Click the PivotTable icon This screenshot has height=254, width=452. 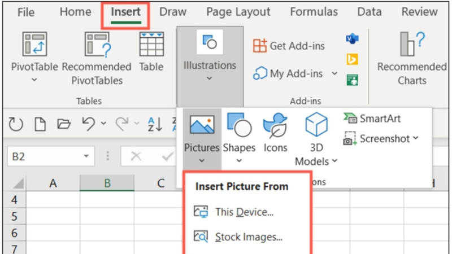(x=34, y=44)
